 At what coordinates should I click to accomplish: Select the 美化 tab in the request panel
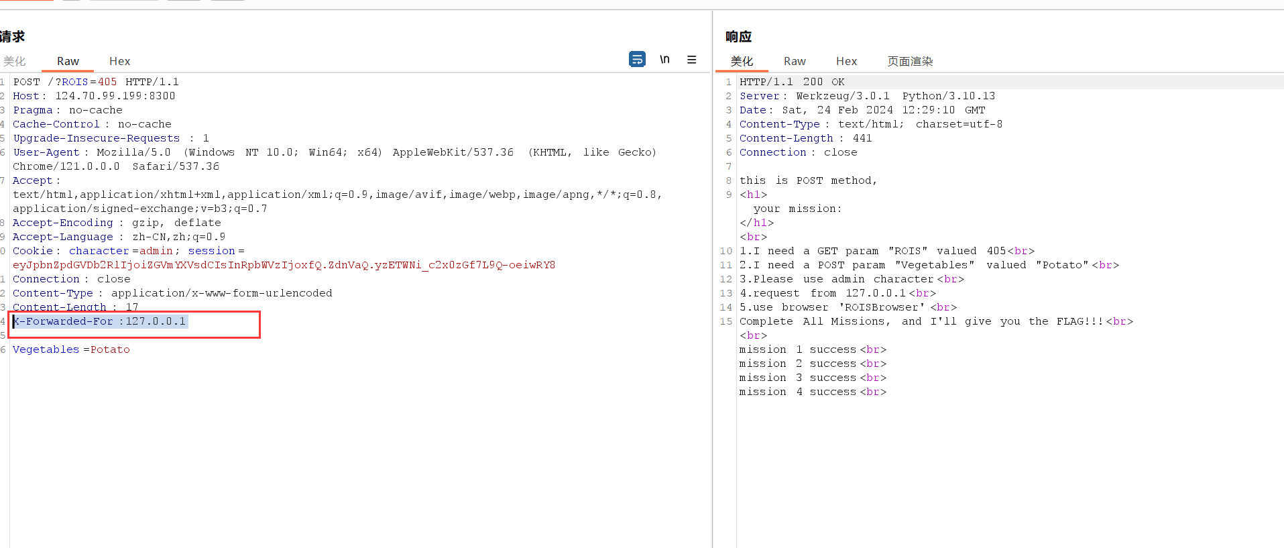click(x=14, y=61)
